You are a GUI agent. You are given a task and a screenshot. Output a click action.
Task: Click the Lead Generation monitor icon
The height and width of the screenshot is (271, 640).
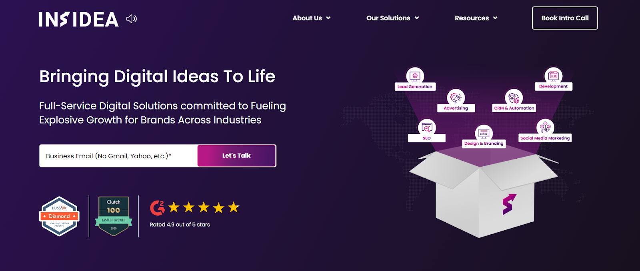coord(415,76)
